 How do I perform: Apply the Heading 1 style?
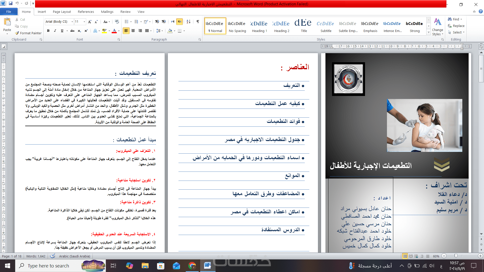pos(259,26)
